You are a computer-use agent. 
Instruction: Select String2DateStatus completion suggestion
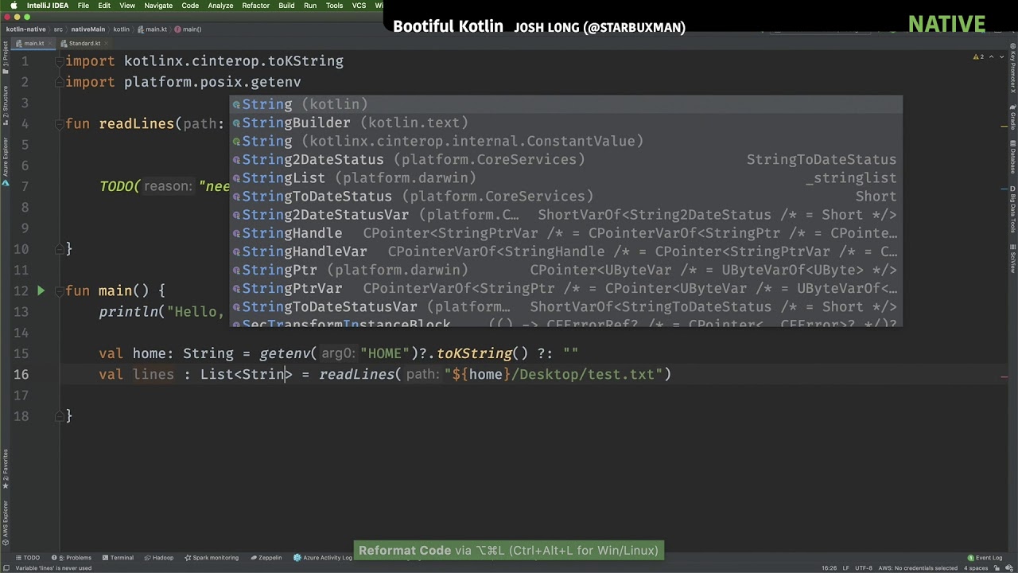[566, 159]
